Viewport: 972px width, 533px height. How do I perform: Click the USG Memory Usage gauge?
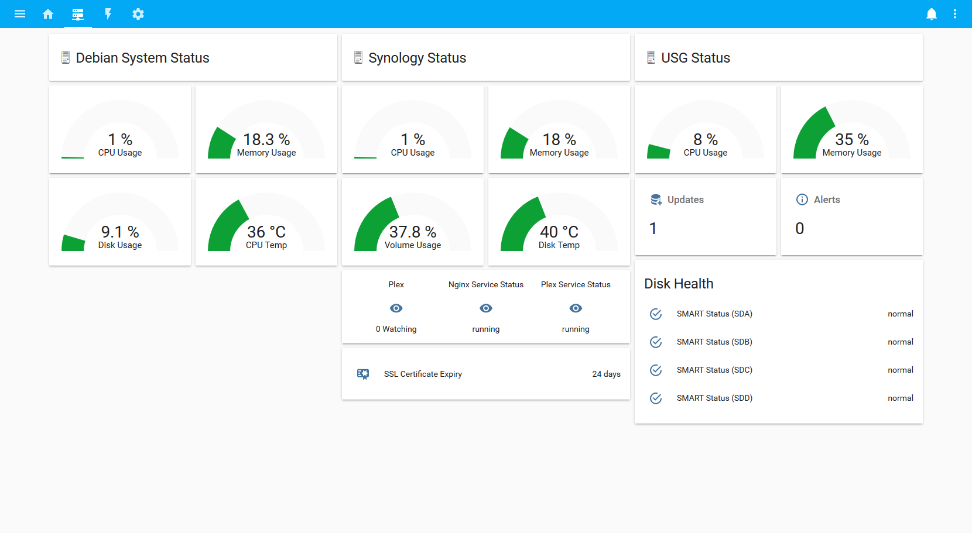[x=851, y=130]
